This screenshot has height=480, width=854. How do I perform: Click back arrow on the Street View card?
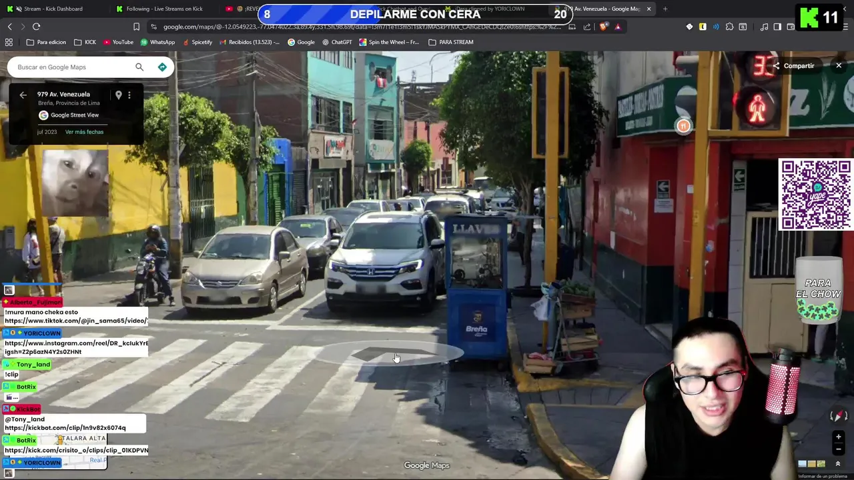(x=23, y=95)
